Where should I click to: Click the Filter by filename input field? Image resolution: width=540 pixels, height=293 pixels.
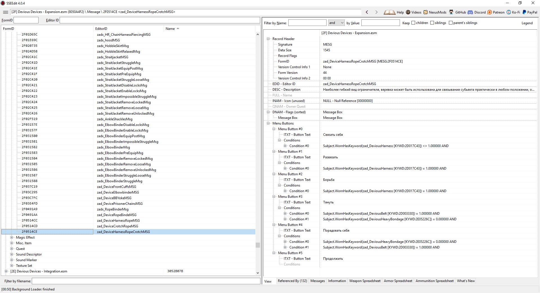pos(146,281)
